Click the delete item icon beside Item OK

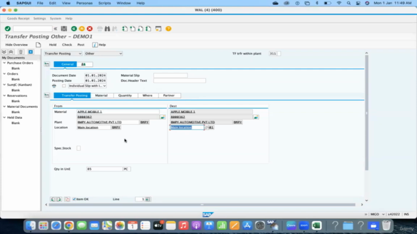(67, 199)
